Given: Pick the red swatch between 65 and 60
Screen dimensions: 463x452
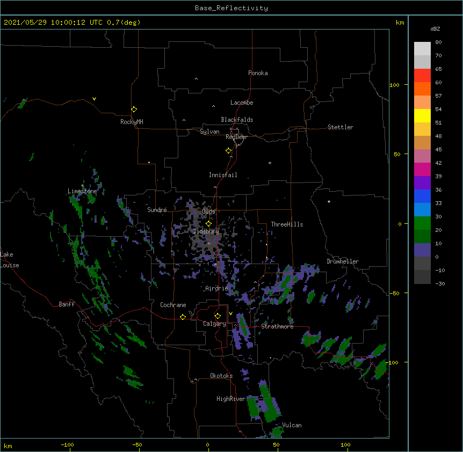Looking at the screenshot, I should coord(422,75).
